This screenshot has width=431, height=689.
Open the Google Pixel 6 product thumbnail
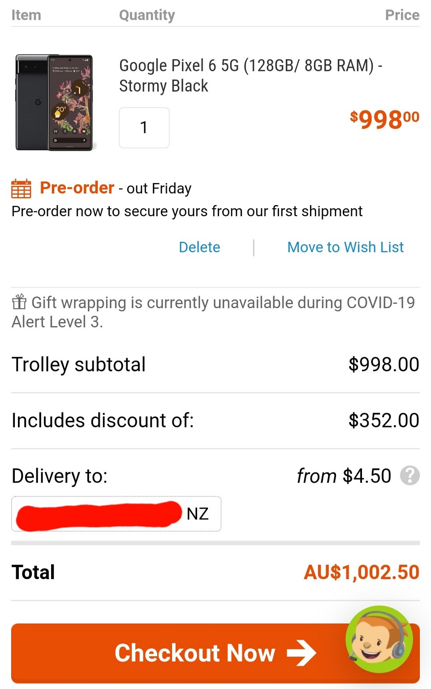click(54, 102)
